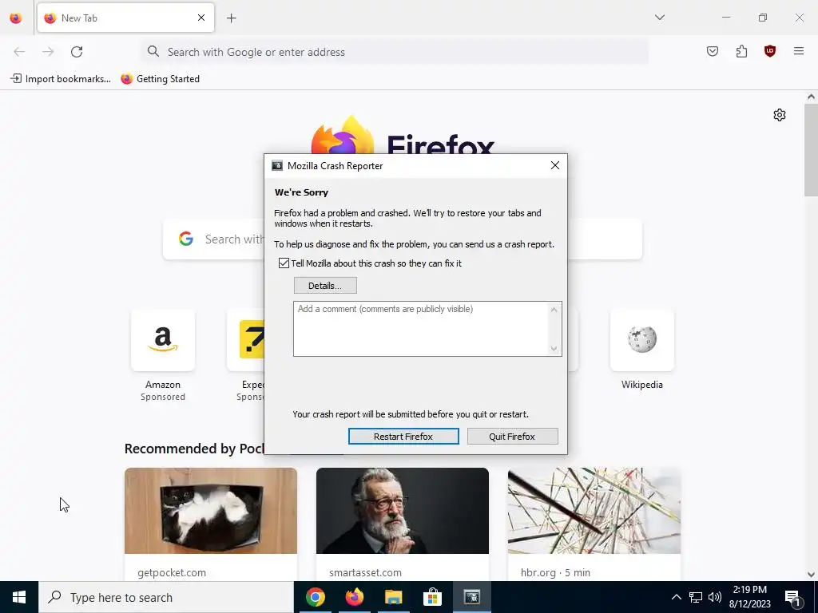Open Getting Started bookmark
This screenshot has height=613, width=818.
(x=160, y=79)
